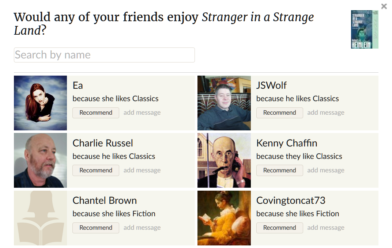The image size is (392, 248).
Task: Open Covingtoncat73's reading girl avatar
Action: coord(224,218)
